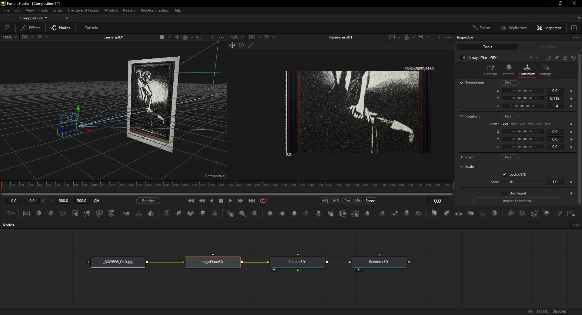Image resolution: width=582 pixels, height=315 pixels.
Task: Collapse the Scale section
Action: [x=461, y=166]
